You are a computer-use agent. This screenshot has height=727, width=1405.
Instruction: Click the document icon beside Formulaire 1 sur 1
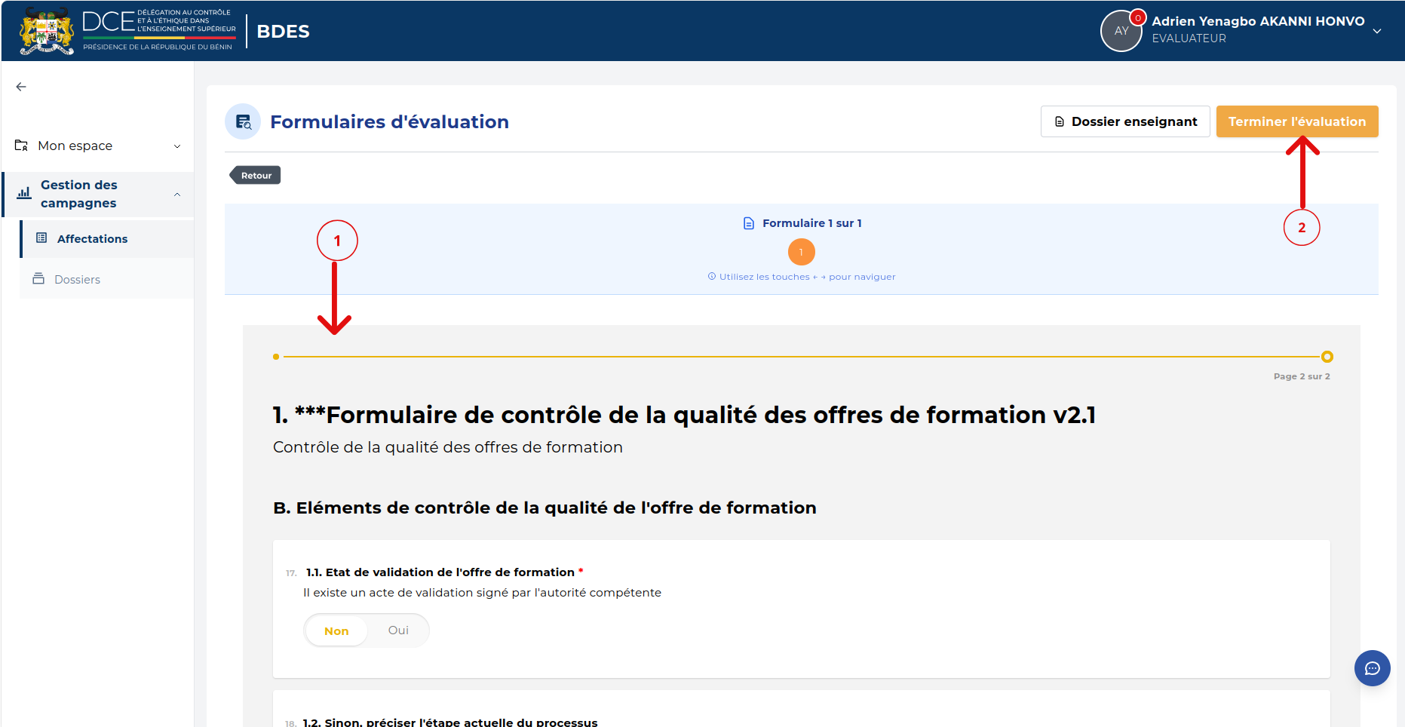(x=749, y=223)
